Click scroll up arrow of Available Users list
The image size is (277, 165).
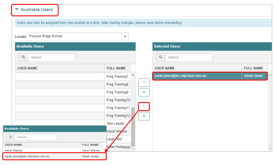tap(133, 75)
